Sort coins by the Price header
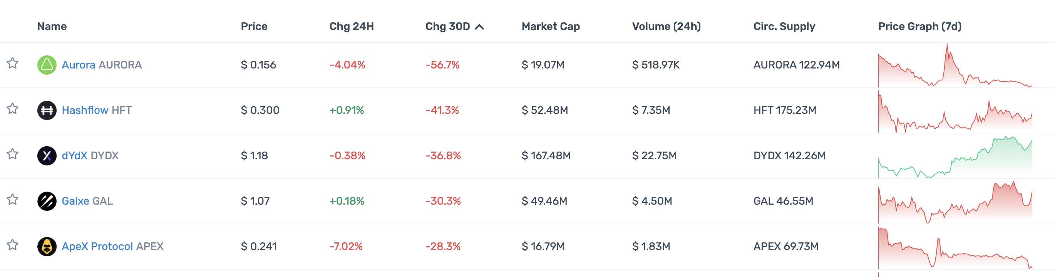This screenshot has height=277, width=1055. pyautogui.click(x=254, y=27)
